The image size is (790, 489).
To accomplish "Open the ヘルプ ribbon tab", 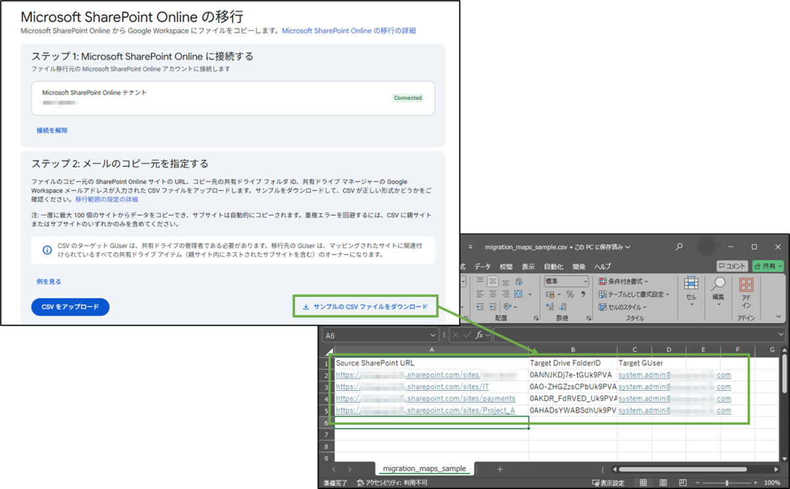I will click(x=602, y=267).
